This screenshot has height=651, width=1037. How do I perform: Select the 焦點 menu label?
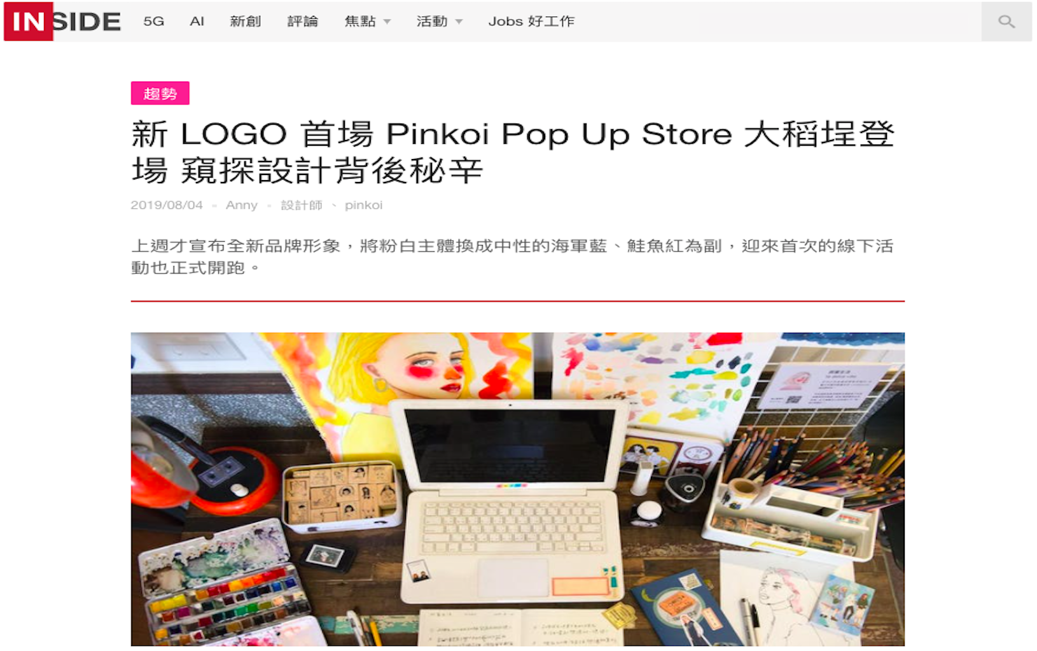[x=360, y=22]
